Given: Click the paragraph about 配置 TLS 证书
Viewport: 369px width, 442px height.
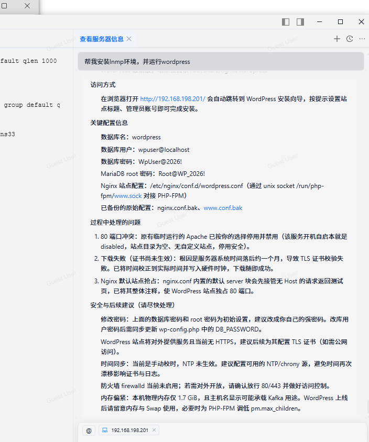Looking at the screenshot, I should [224, 347].
